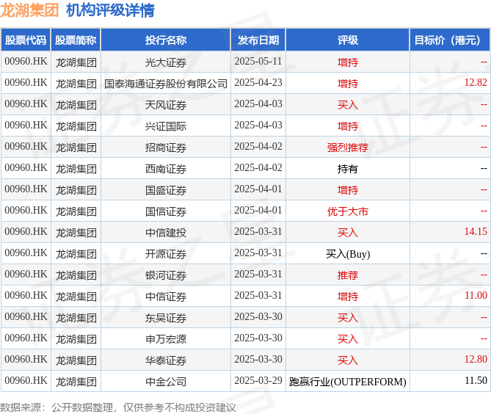
Task: Click the 发布日期 column header
Action: tap(258, 40)
